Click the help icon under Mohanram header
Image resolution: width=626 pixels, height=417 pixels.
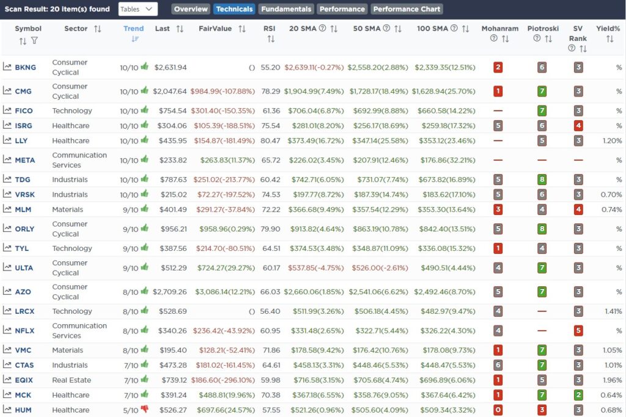494,38
